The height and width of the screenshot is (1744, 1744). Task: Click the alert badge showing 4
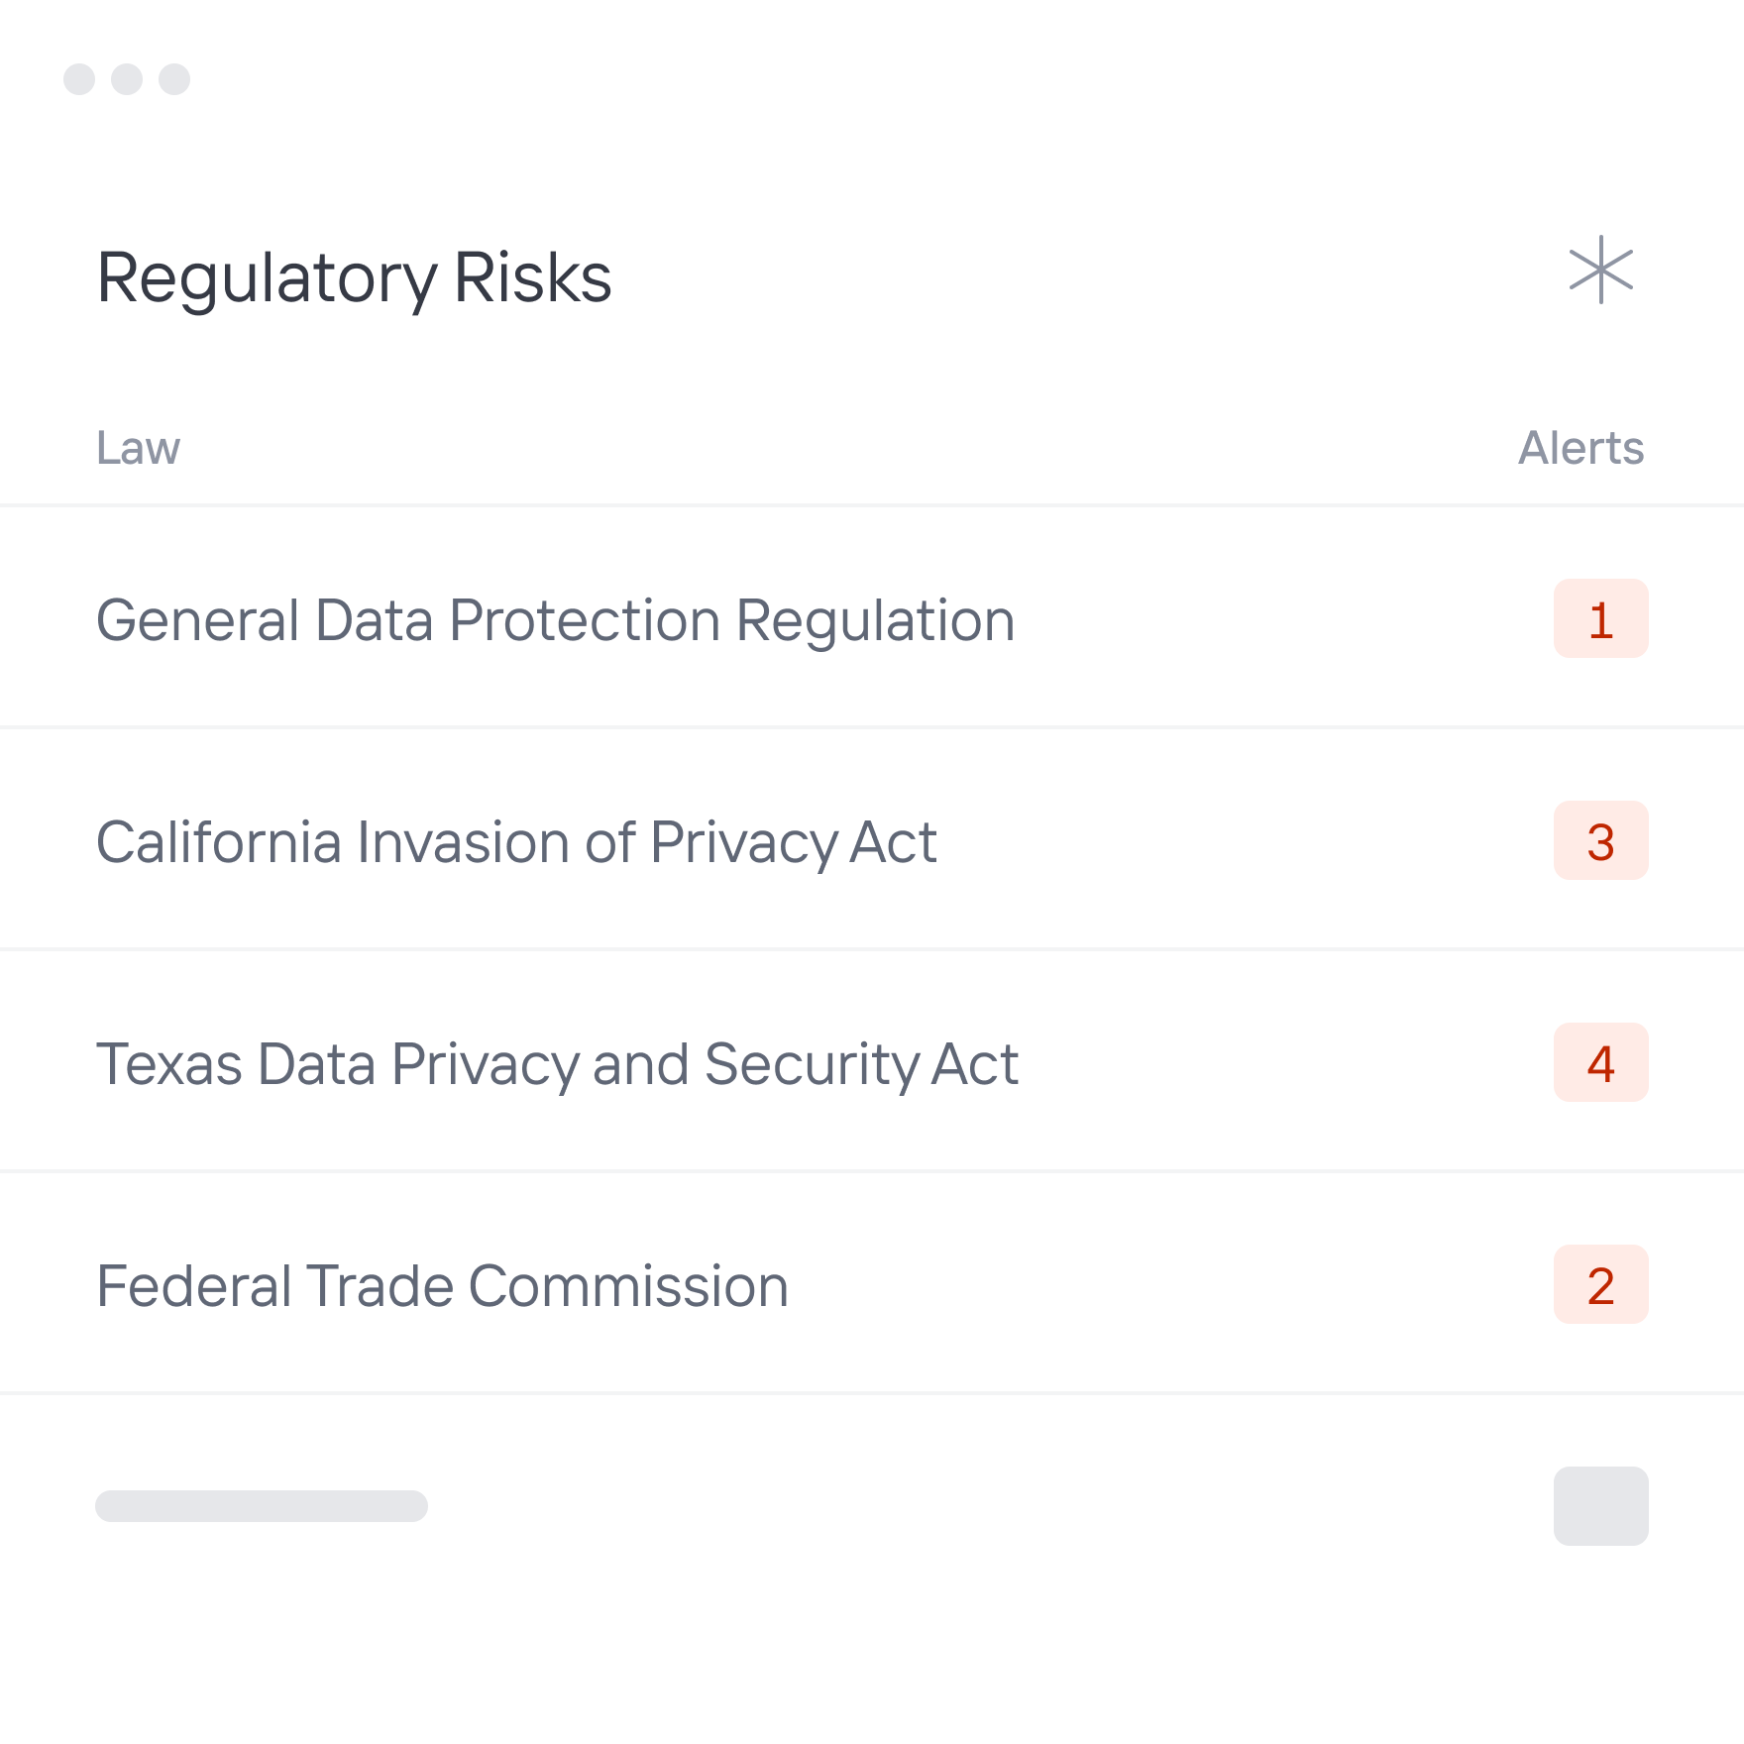(1600, 1062)
